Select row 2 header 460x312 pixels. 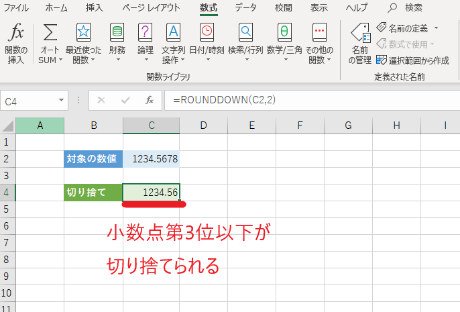point(7,159)
